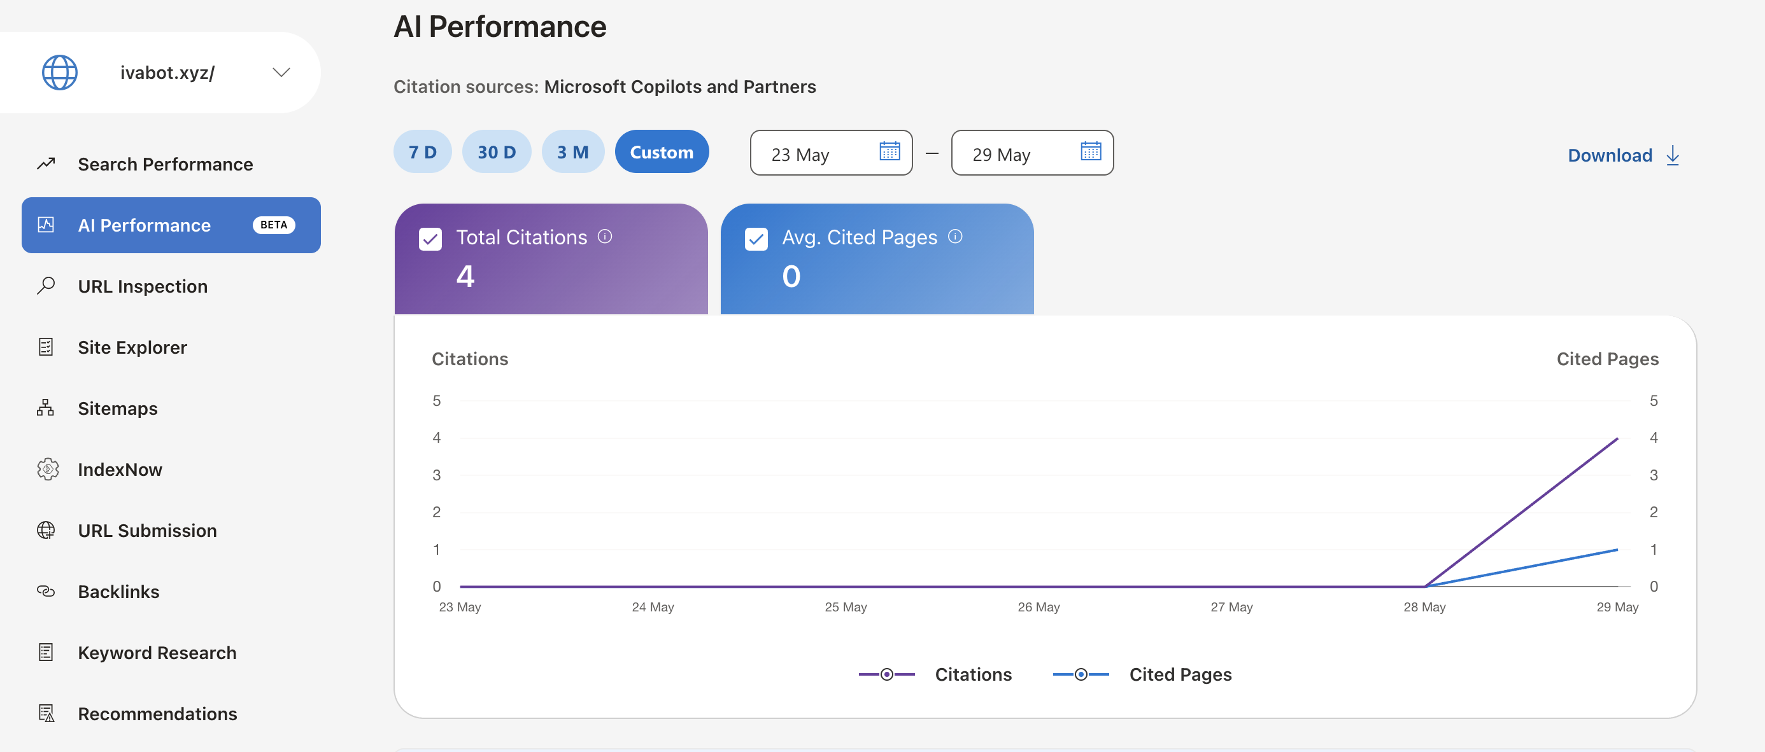The width and height of the screenshot is (1765, 752).
Task: Click the 29 May x-axis label
Action: (1617, 607)
